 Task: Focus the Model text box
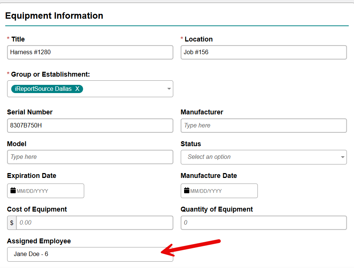pos(90,157)
